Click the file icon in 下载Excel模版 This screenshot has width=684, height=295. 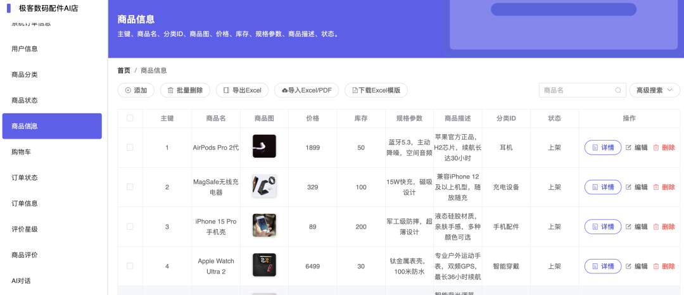tap(355, 90)
